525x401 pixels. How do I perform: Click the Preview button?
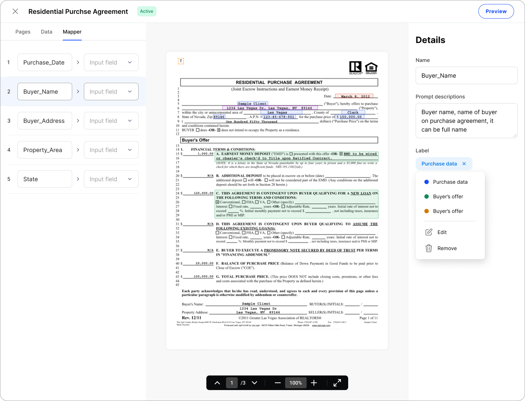click(496, 11)
